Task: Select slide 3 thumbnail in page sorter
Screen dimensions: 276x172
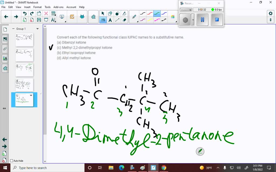Action: 24,69
